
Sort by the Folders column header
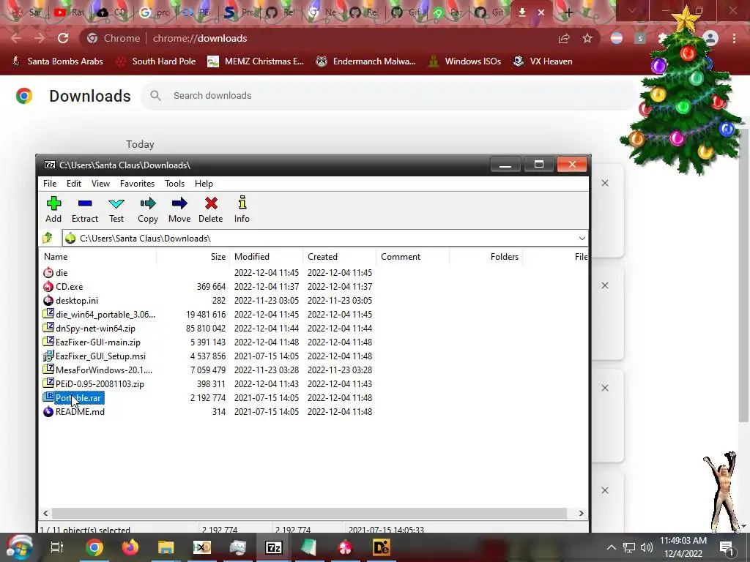(486, 257)
